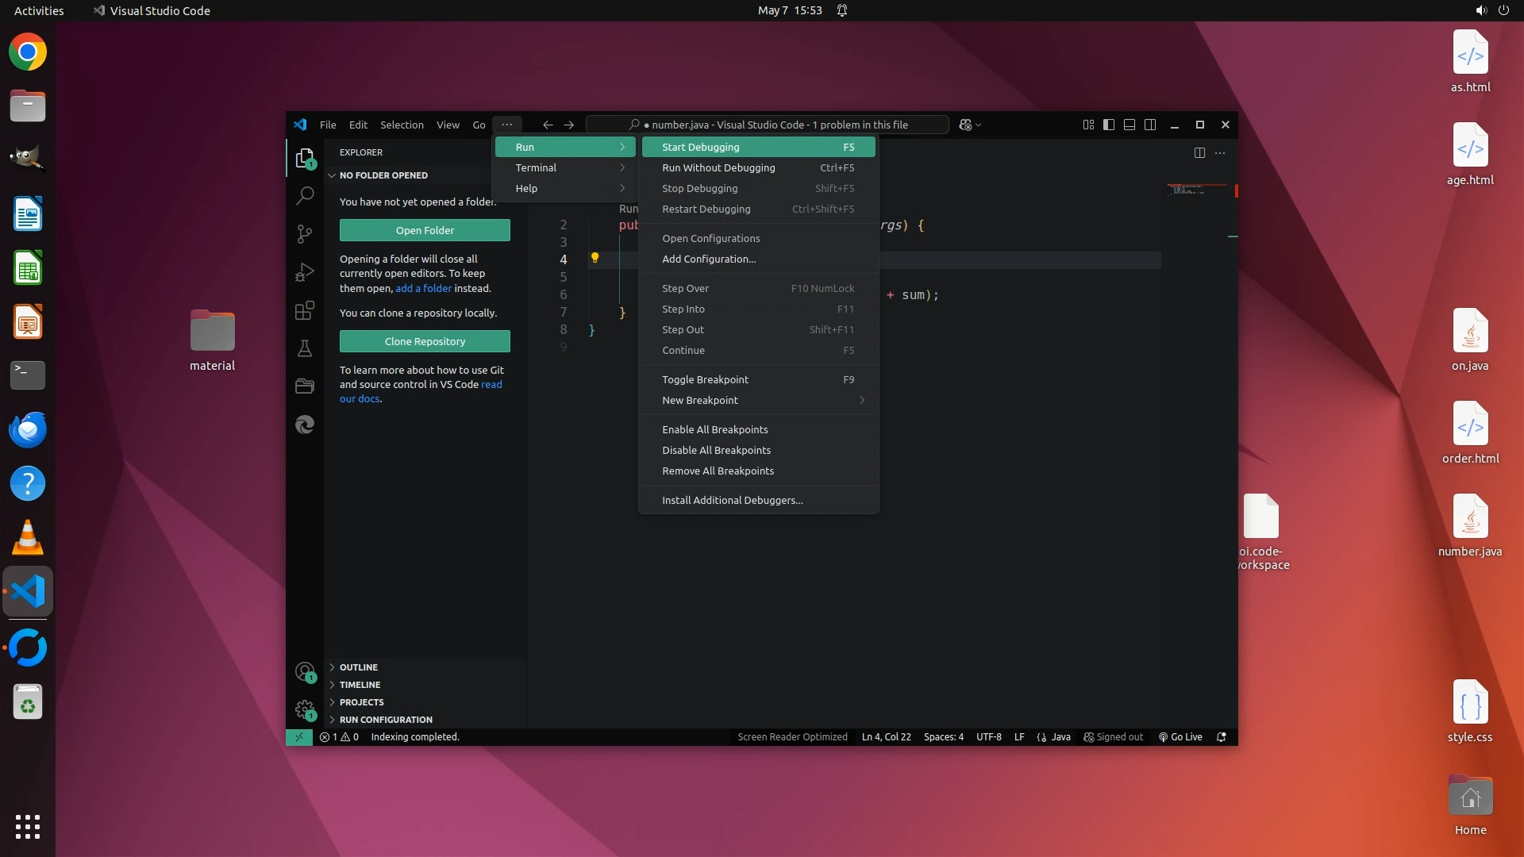
Task: Click the split editor right icon
Action: click(x=1199, y=152)
